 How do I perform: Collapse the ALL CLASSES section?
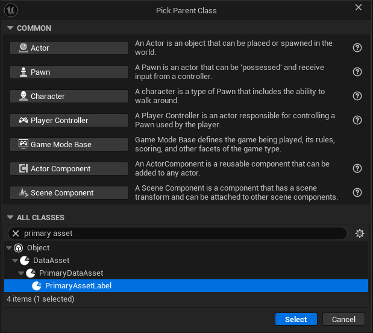point(10,217)
